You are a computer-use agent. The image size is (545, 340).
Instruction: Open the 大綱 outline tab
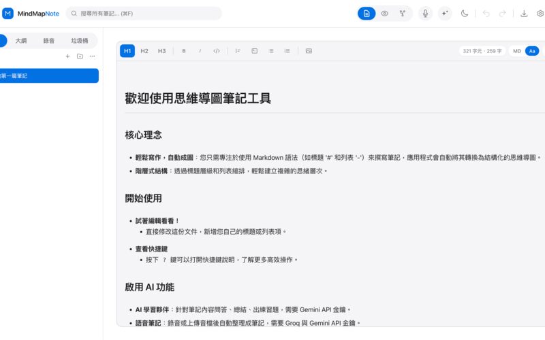pyautogui.click(x=21, y=41)
